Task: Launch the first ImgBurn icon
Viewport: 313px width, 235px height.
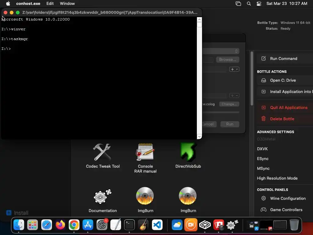Action: coord(145,196)
